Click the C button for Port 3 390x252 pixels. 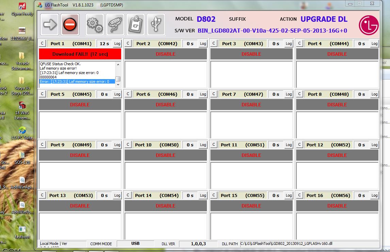coord(214,43)
